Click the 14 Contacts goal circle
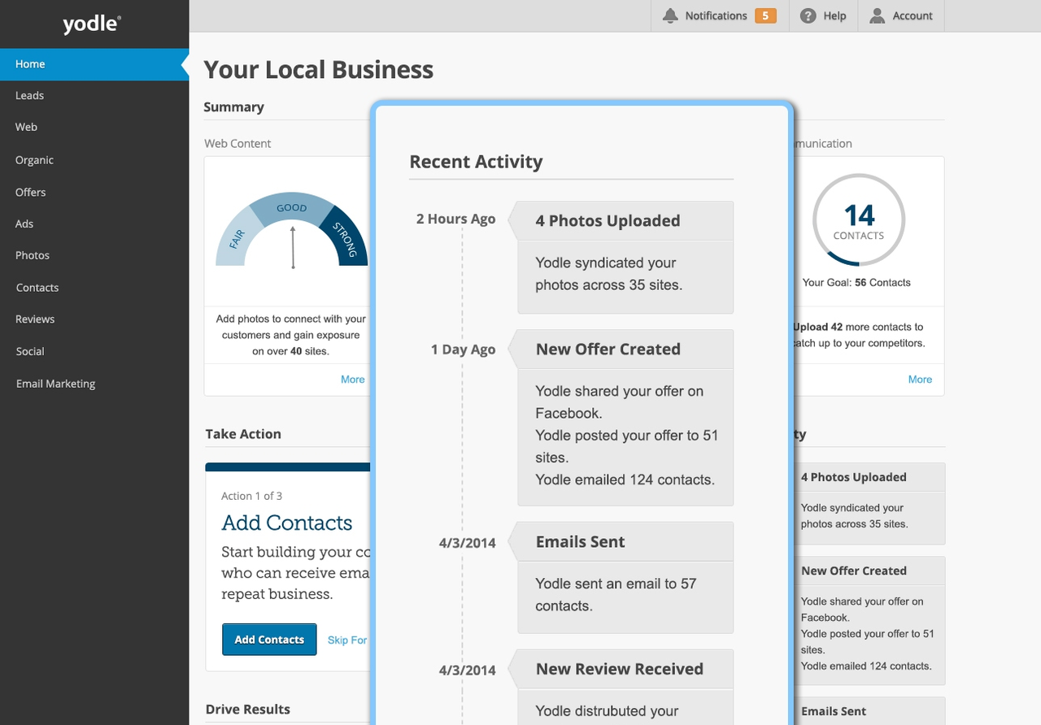This screenshot has height=725, width=1041. click(858, 219)
